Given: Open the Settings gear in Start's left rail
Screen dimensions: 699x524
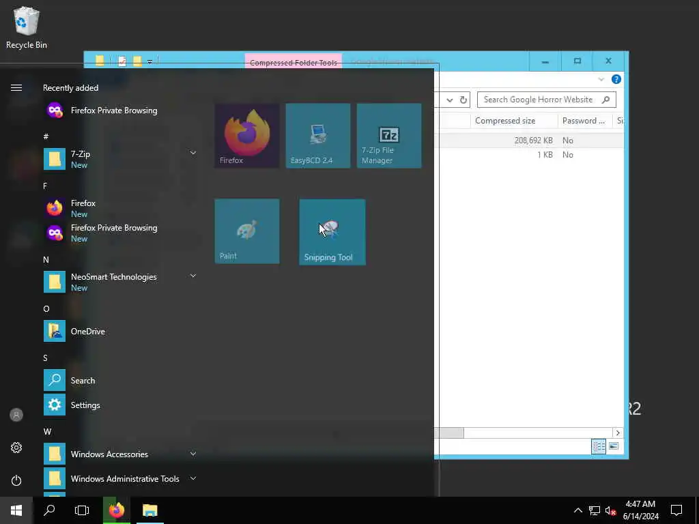Looking at the screenshot, I should click(x=16, y=448).
